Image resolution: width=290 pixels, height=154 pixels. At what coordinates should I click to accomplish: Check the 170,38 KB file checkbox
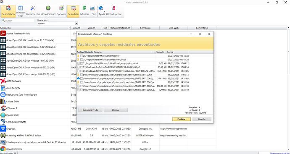click(82, 86)
